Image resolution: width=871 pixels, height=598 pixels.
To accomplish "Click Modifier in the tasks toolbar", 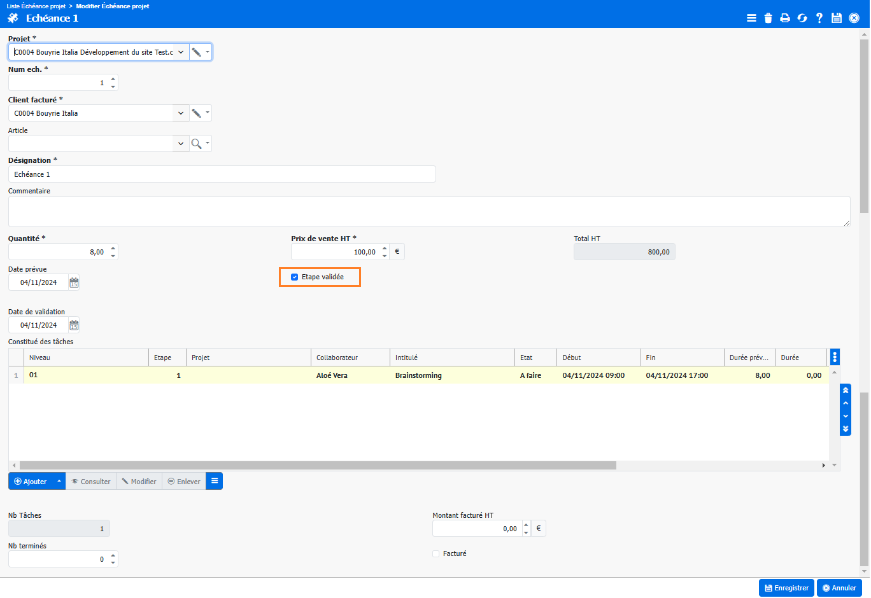I will pyautogui.click(x=139, y=482).
